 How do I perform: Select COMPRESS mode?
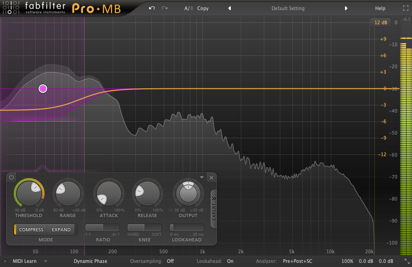[x=31, y=229]
